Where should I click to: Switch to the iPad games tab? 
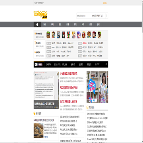point(39,44)
